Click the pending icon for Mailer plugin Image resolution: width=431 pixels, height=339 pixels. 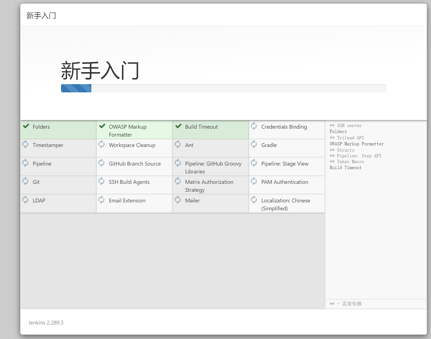click(178, 200)
